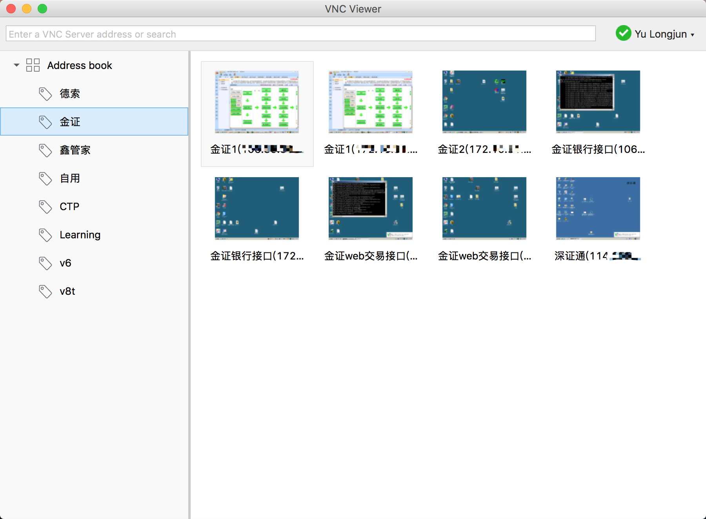Select the 金证2(172 connection thumbnail

tap(484, 102)
